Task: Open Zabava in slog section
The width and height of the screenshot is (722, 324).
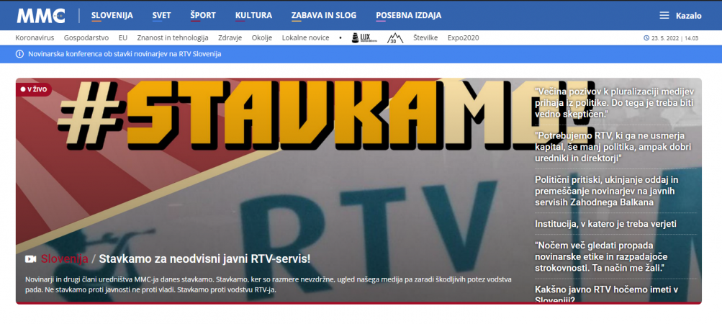Action: pyautogui.click(x=324, y=16)
